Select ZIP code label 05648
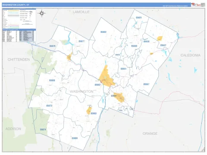Screen dimensions: 207x155 point(118,55)
